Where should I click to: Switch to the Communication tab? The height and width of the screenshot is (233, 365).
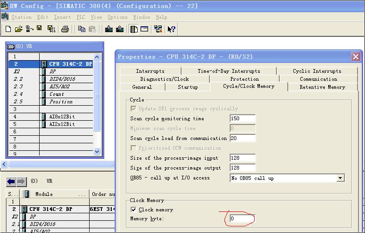coord(318,79)
